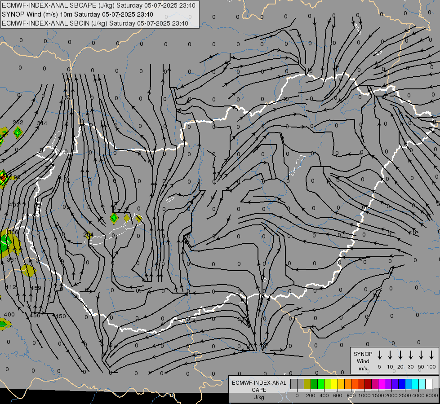The image size is (440, 404).
Task: Click the CAPE value 204 near the lake
Action: click(x=88, y=235)
